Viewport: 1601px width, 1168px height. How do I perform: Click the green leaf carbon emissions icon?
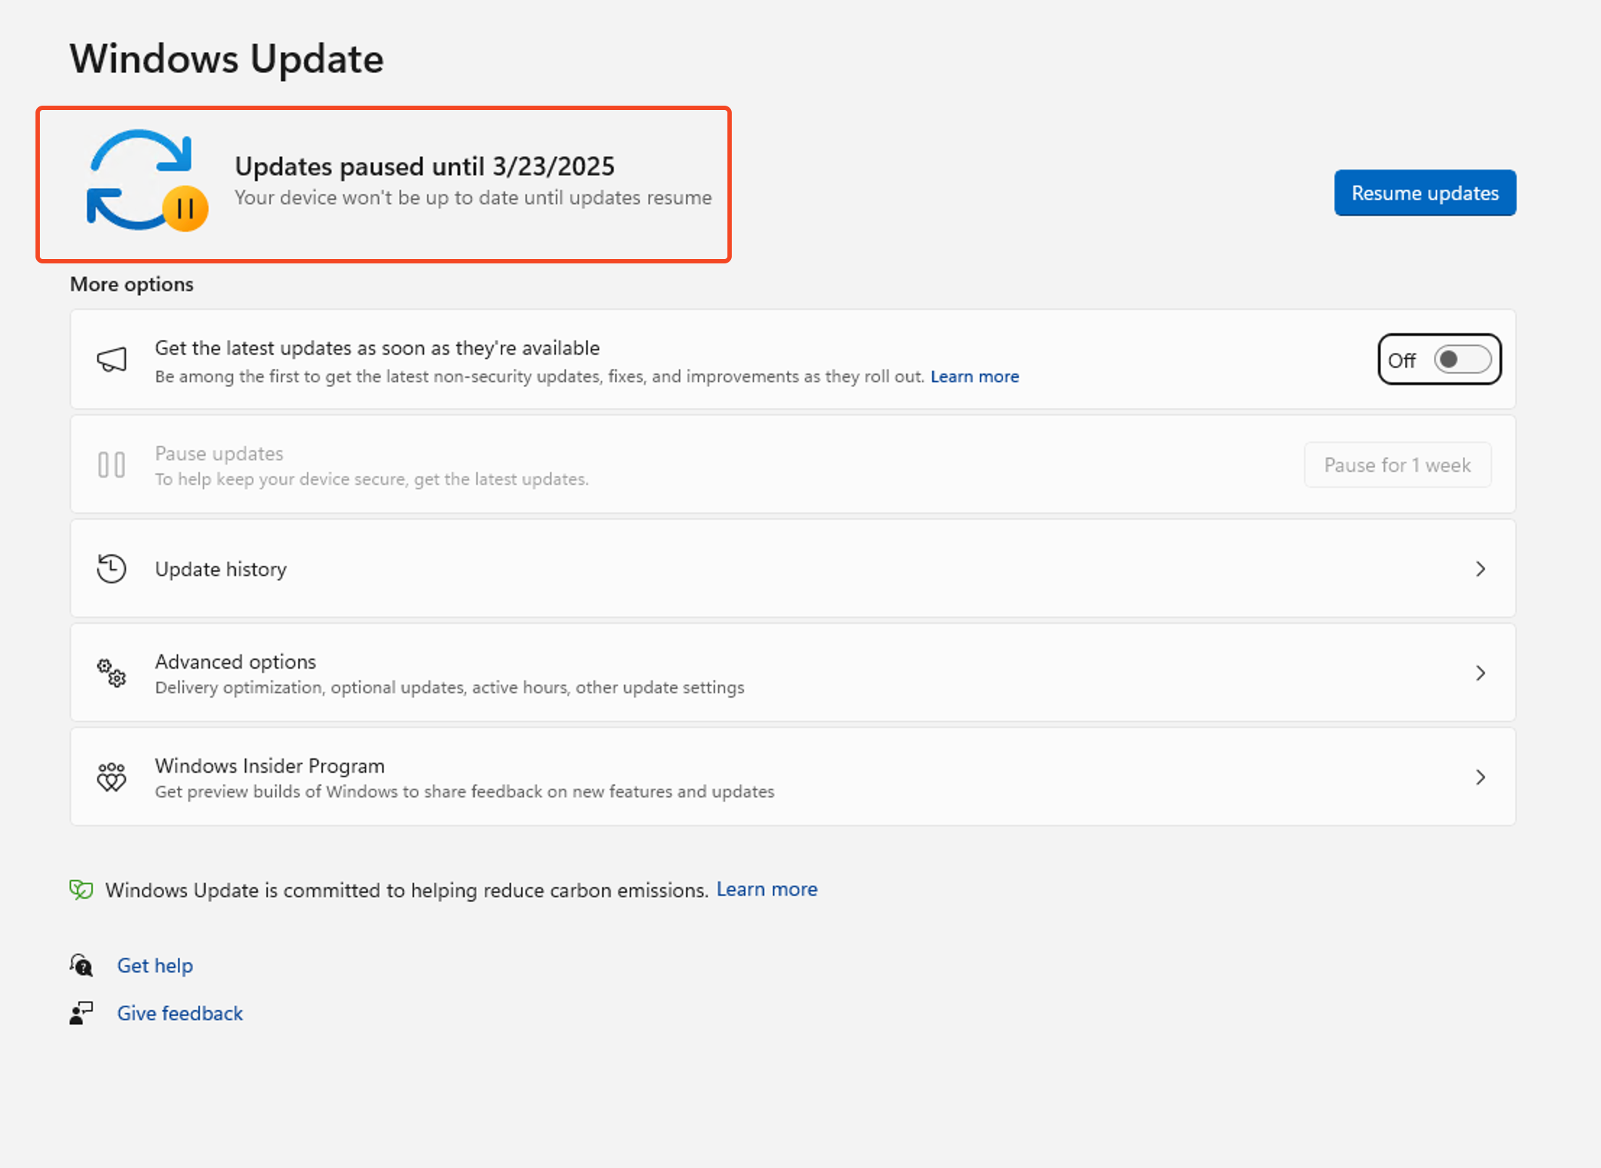click(x=81, y=889)
